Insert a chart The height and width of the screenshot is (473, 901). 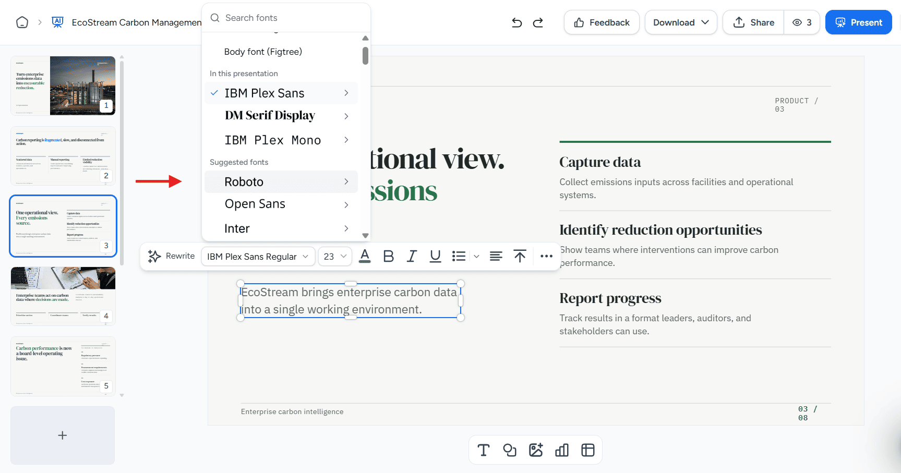point(562,450)
